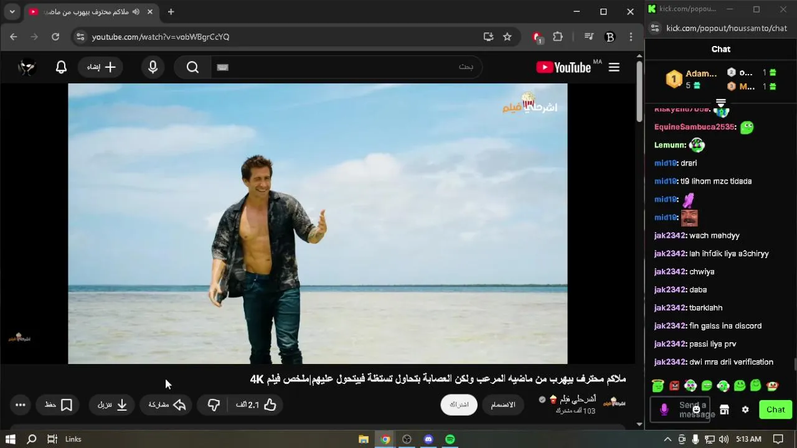The image size is (797, 448).
Task: Click chat message 'fin galss ina discord'
Action: [725, 325]
